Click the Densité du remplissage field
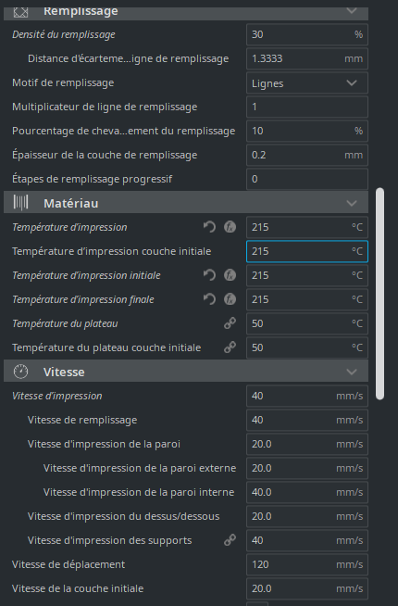398x606 pixels. (x=307, y=34)
